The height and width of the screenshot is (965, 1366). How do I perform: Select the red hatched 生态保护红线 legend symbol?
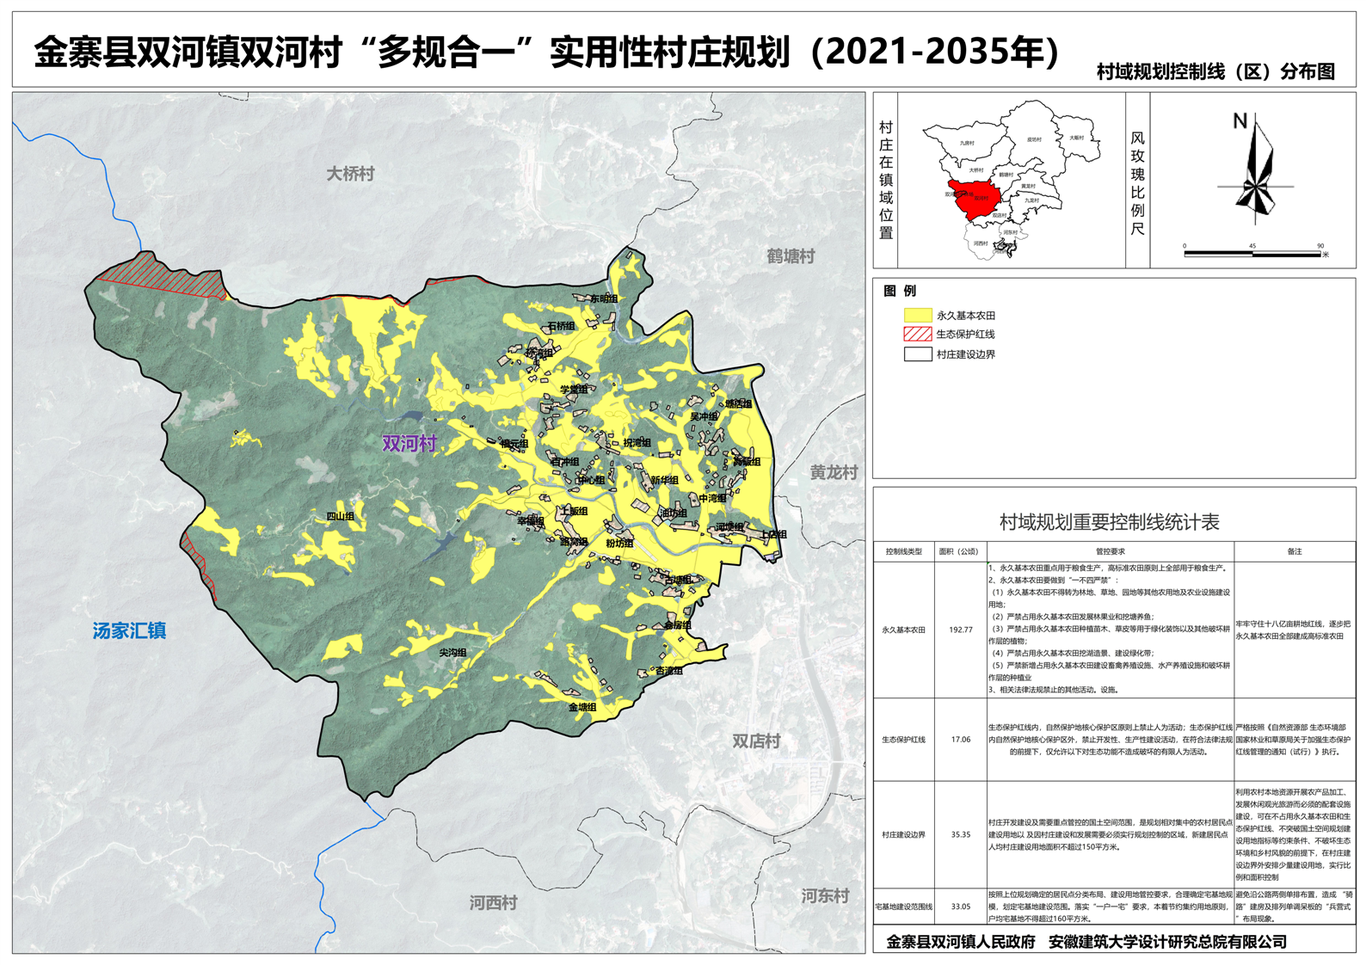(917, 335)
